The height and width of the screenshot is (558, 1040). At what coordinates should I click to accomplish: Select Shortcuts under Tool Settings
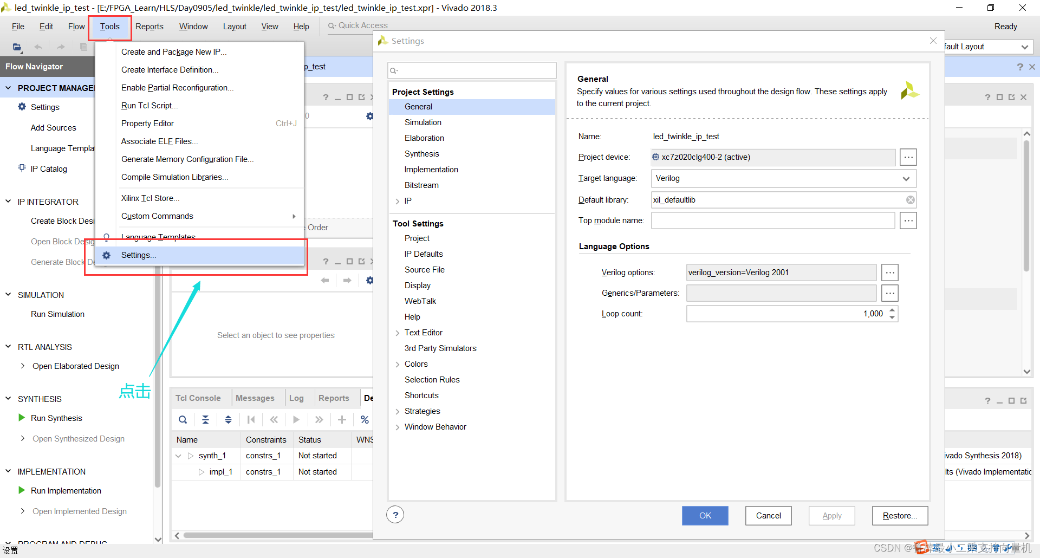(x=421, y=395)
